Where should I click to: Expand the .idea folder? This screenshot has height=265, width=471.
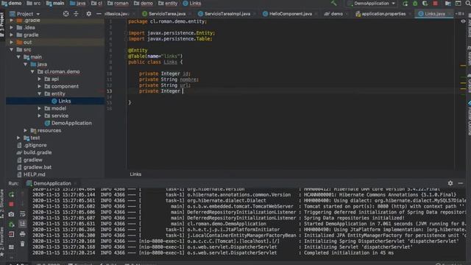point(12,27)
